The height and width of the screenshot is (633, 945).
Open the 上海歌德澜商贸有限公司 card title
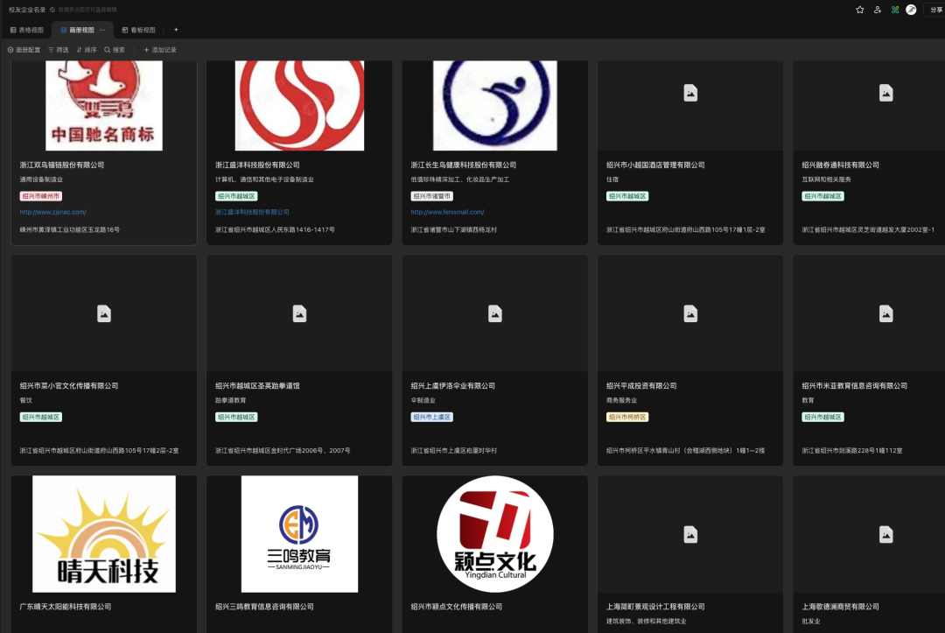[x=840, y=607]
